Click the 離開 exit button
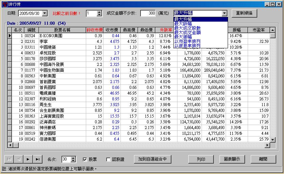Screen dimensions: 284x174 [x=263, y=159]
